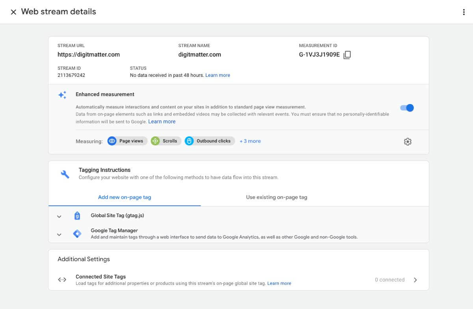Viewport: 473px width, 309px height.
Task: Click the Page views measurement chip
Action: pos(127,141)
